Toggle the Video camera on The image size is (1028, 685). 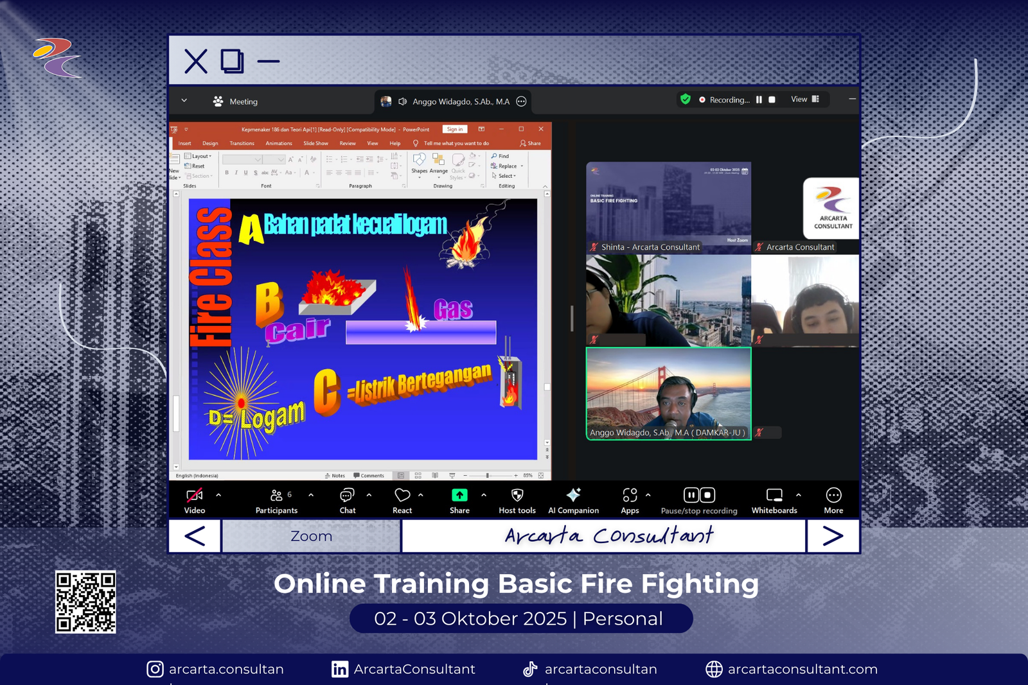click(x=194, y=495)
